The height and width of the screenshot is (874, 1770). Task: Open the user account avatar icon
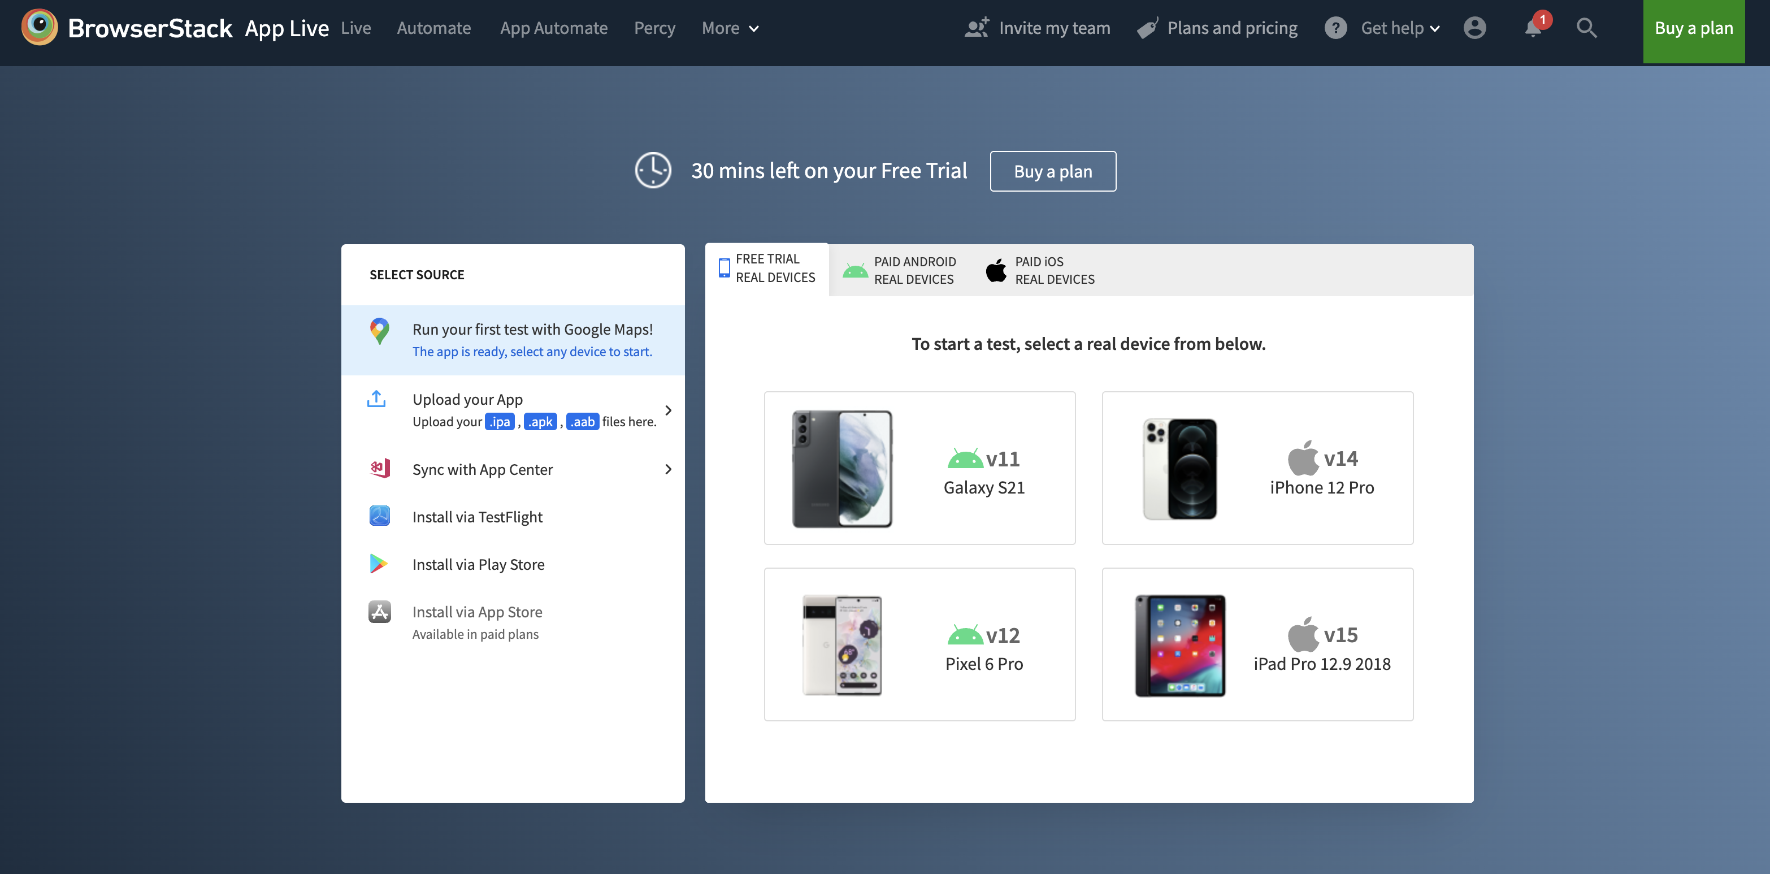1474,28
